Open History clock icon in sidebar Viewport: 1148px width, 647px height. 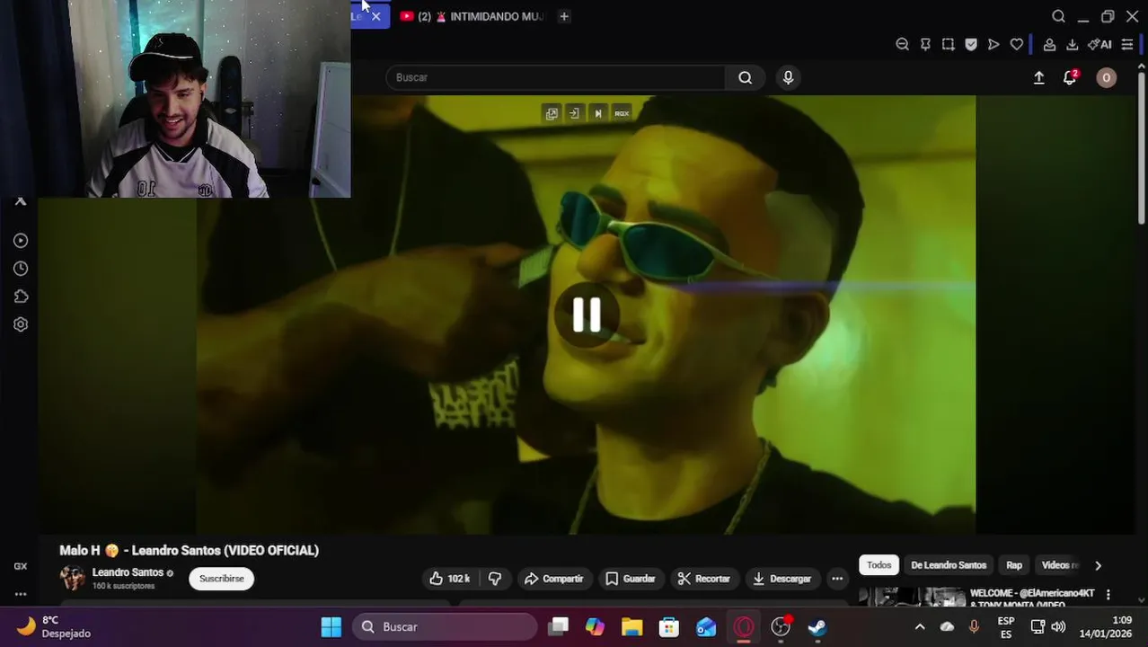(x=21, y=269)
